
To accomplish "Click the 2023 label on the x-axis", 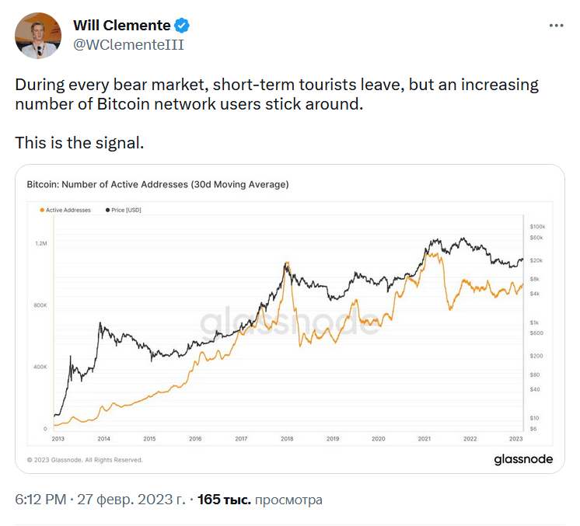I will (515, 439).
